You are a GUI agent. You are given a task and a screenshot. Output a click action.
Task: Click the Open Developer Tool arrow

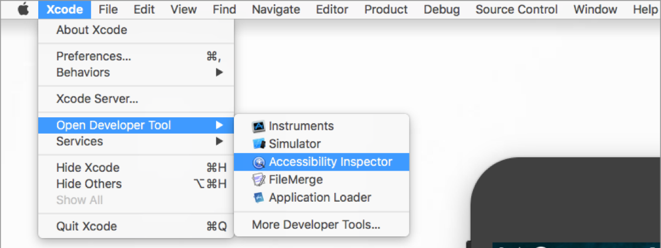tap(219, 125)
